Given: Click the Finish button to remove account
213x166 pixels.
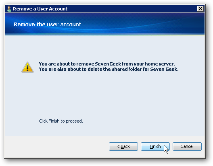Looking at the screenshot, I should (155, 146).
